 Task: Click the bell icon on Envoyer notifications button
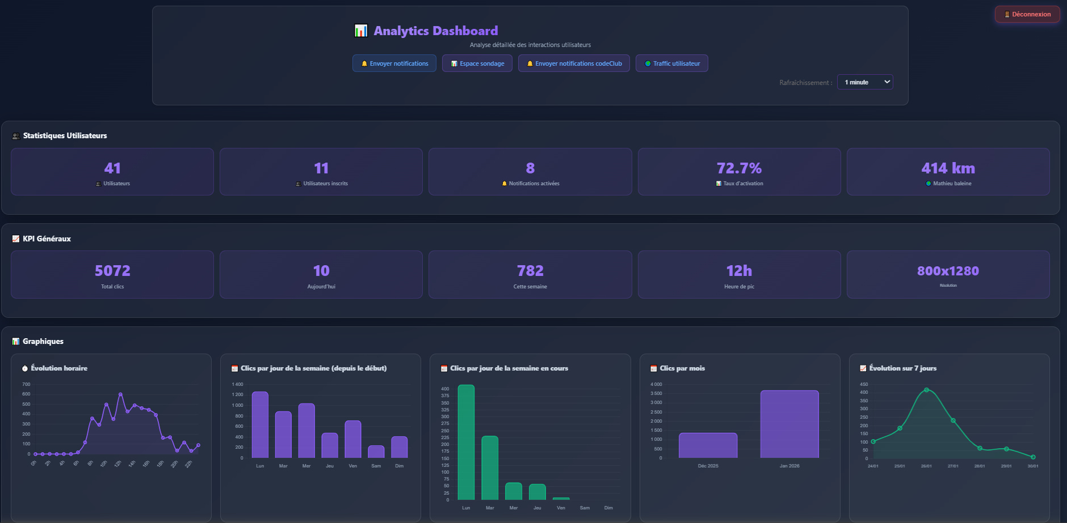coord(364,63)
